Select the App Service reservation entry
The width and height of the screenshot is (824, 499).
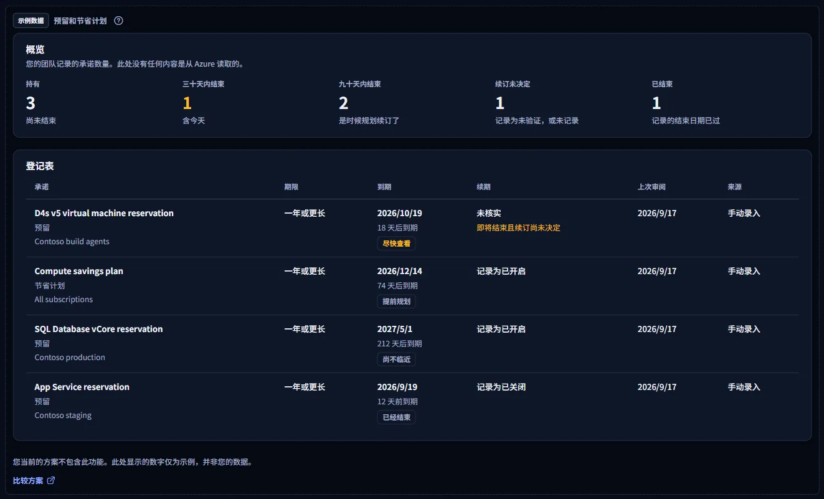click(82, 387)
